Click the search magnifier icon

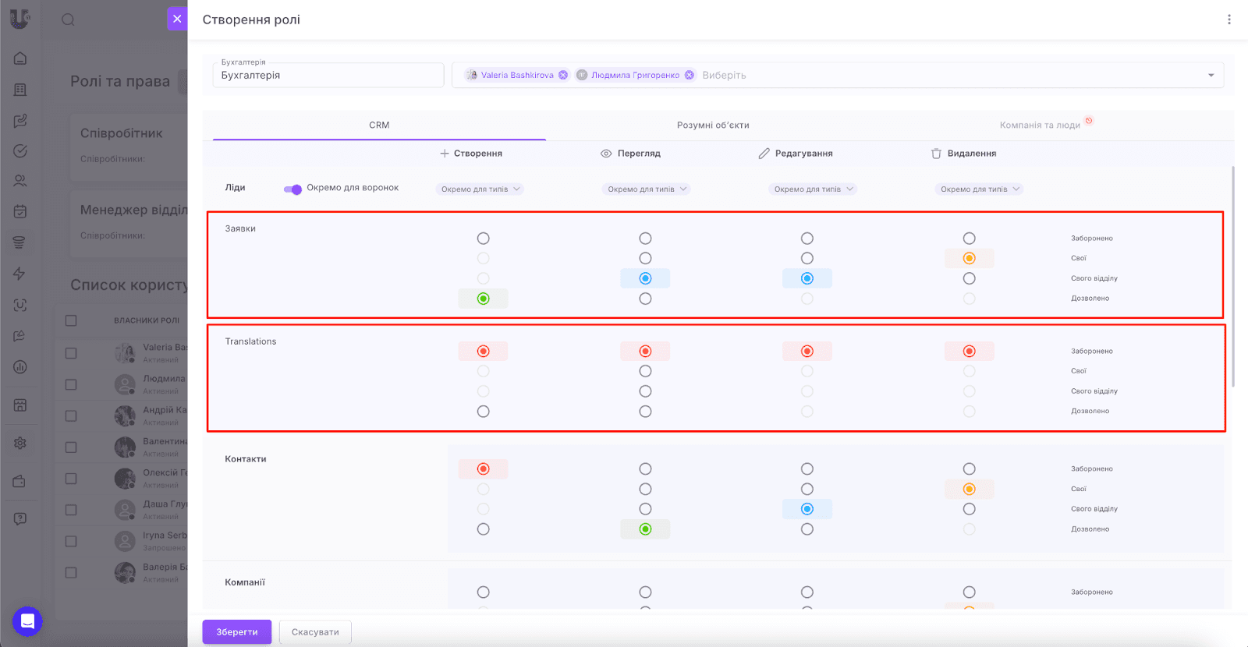(x=69, y=19)
